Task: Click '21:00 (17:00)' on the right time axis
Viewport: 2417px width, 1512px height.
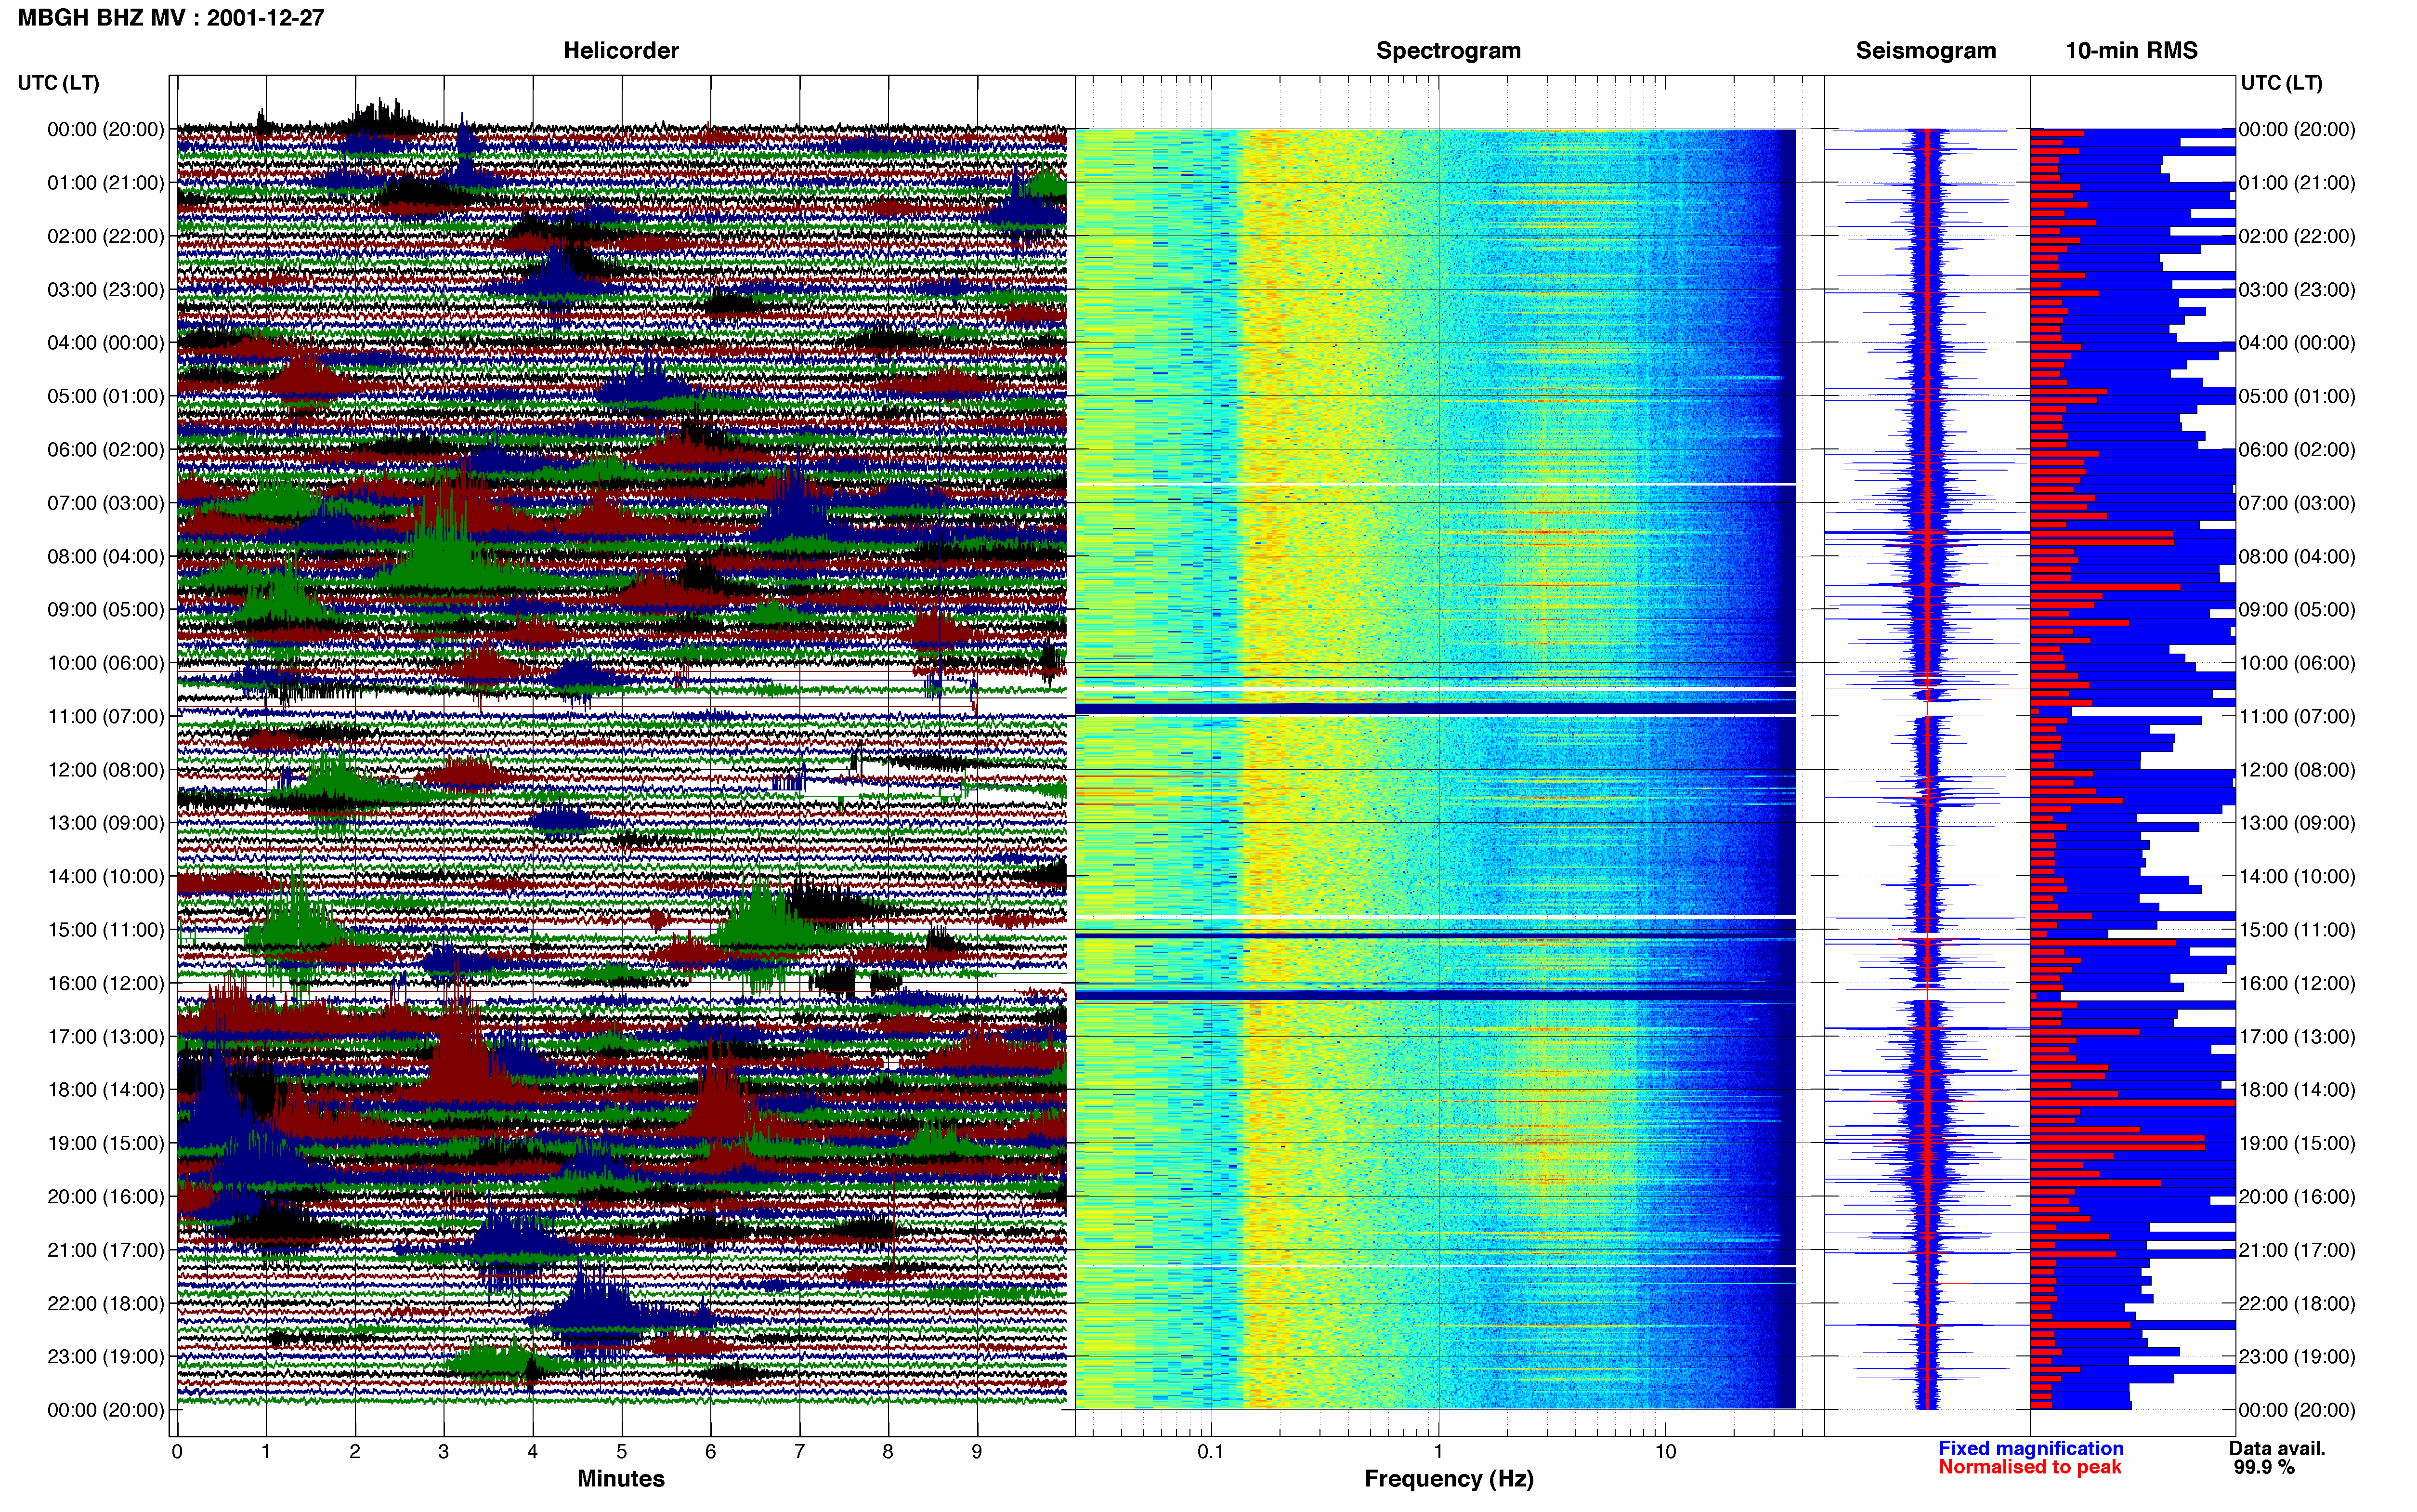Action: [2297, 1250]
